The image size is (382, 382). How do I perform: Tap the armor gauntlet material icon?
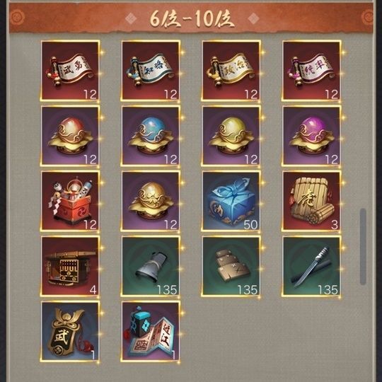click(x=151, y=266)
